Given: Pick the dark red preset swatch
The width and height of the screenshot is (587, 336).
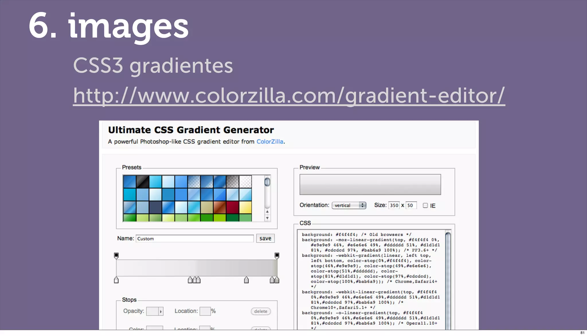Looking at the screenshot, I should pyautogui.click(x=232, y=207).
